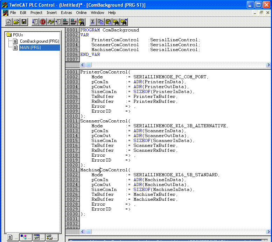Click MachineComControl declaration on line 0005
This screenshot has width=272, height=242.
(115, 50)
